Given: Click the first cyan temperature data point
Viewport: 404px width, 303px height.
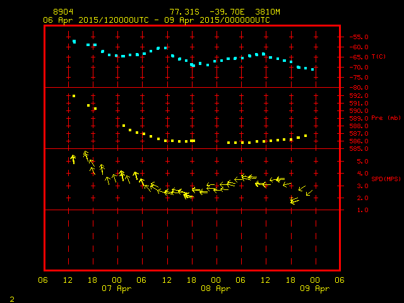Looking at the screenshot, I should (x=74, y=42).
